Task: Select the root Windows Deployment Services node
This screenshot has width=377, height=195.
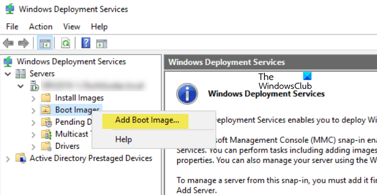Action: (71, 62)
